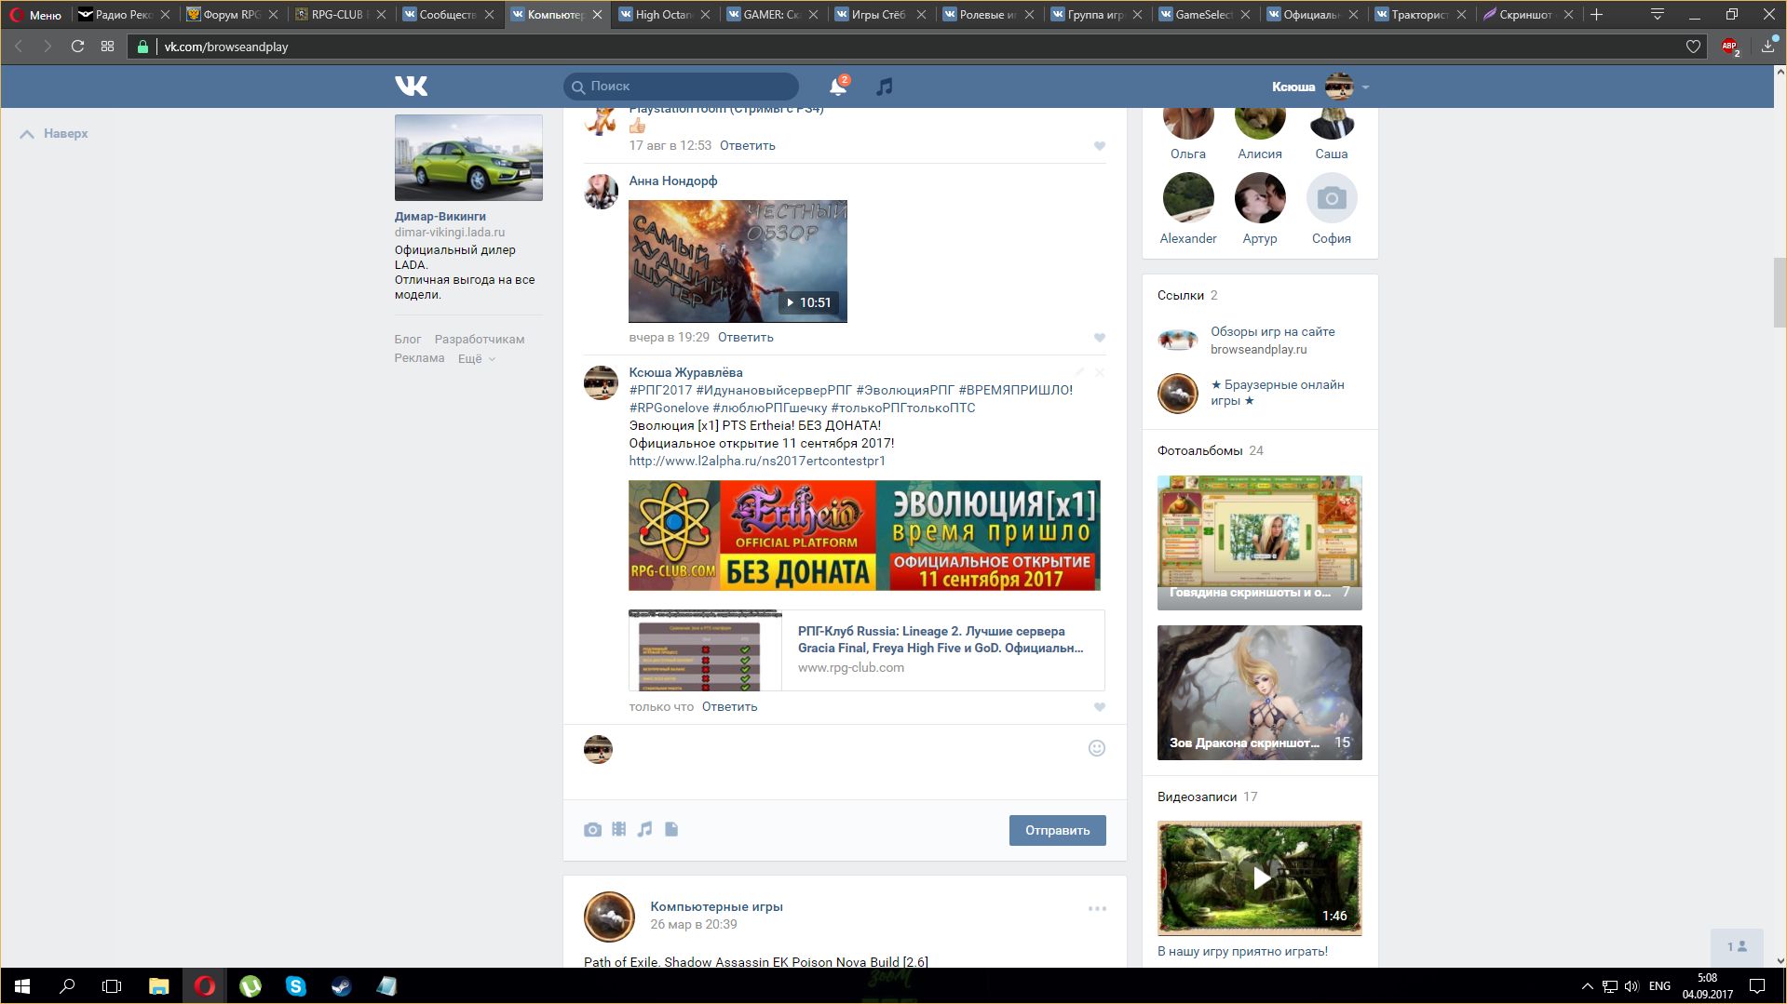Screen dimensions: 1787x1004
Task: Open three-dots menu of Компьютерные игры post
Action: tap(1097, 908)
